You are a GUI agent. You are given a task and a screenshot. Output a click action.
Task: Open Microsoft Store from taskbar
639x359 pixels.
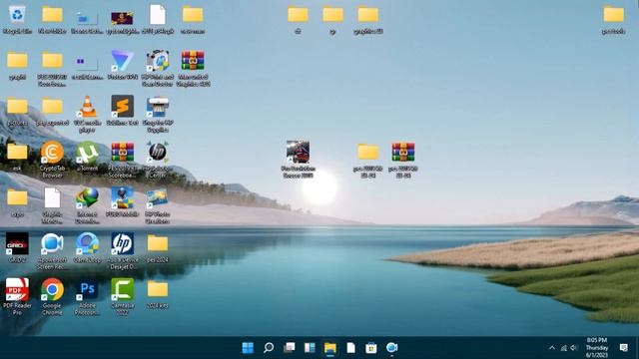click(x=371, y=348)
